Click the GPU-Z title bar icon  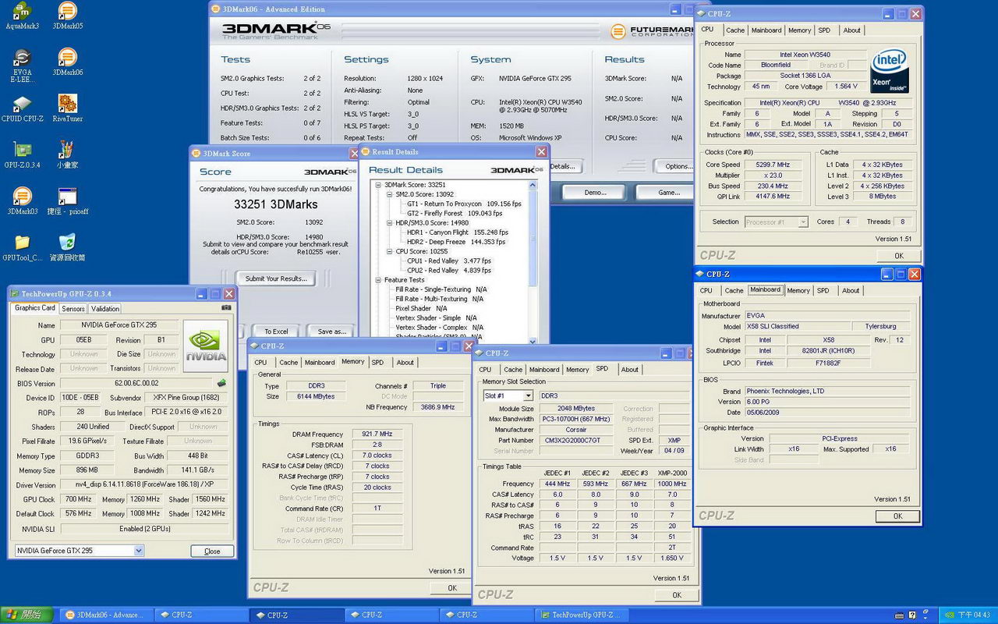tap(14, 294)
